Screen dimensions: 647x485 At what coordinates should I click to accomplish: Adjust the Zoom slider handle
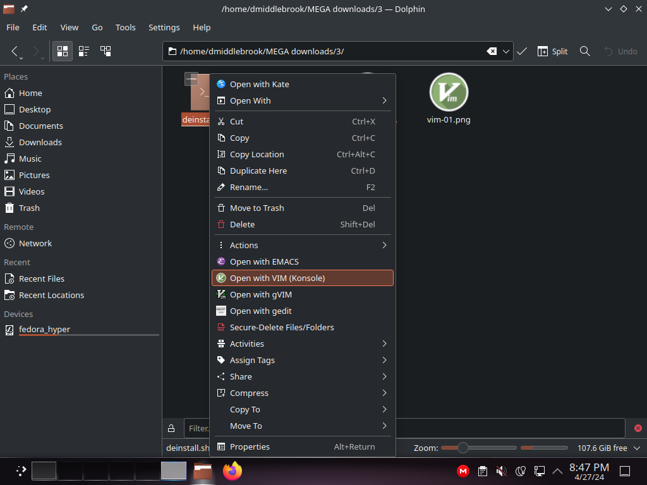tap(463, 448)
